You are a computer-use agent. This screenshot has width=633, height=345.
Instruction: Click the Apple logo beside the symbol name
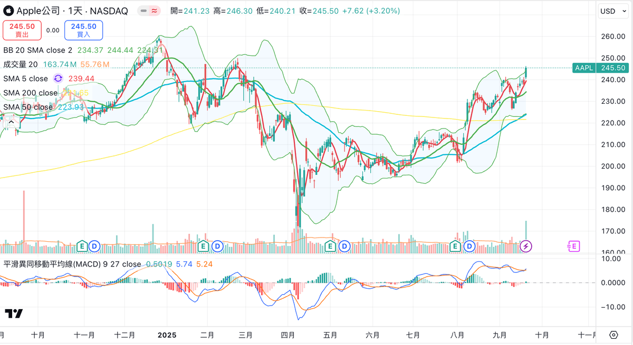pyautogui.click(x=8, y=11)
